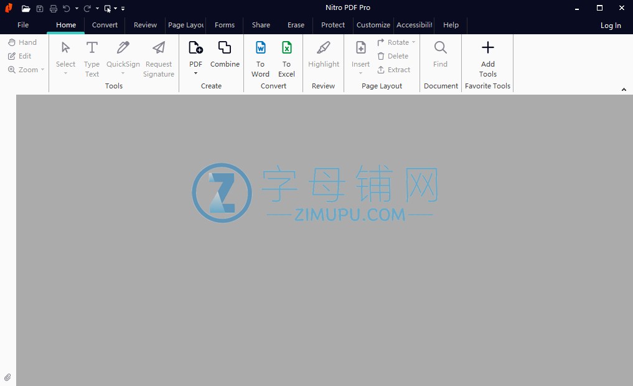Go to the Forms tab
The width and height of the screenshot is (633, 386).
tap(225, 25)
